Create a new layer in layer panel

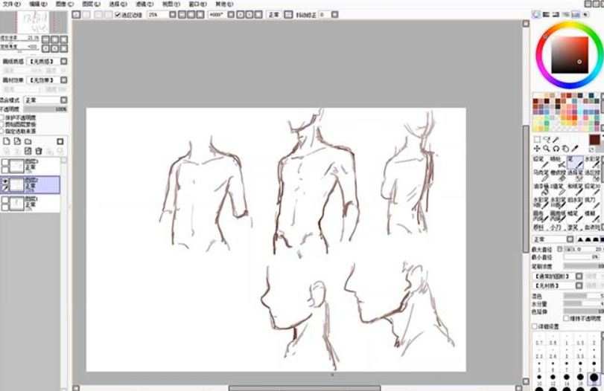tap(7, 140)
